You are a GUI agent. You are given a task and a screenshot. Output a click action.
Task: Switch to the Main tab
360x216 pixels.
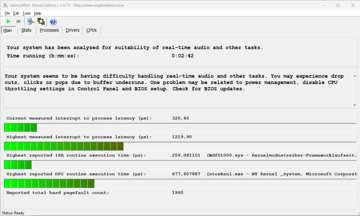tap(8, 30)
